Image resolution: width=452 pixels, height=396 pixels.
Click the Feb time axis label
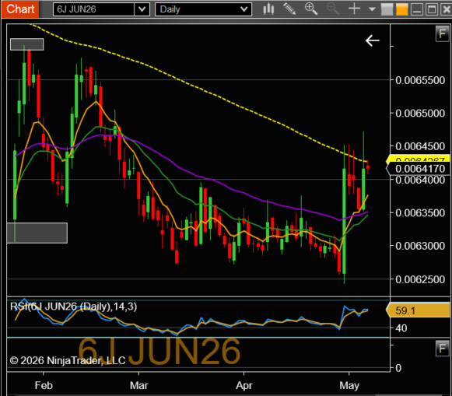click(x=44, y=385)
